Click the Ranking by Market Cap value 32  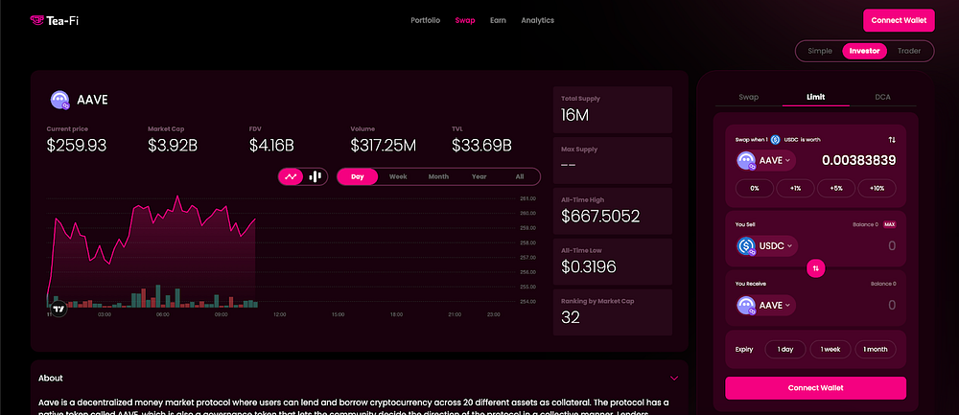tap(570, 318)
